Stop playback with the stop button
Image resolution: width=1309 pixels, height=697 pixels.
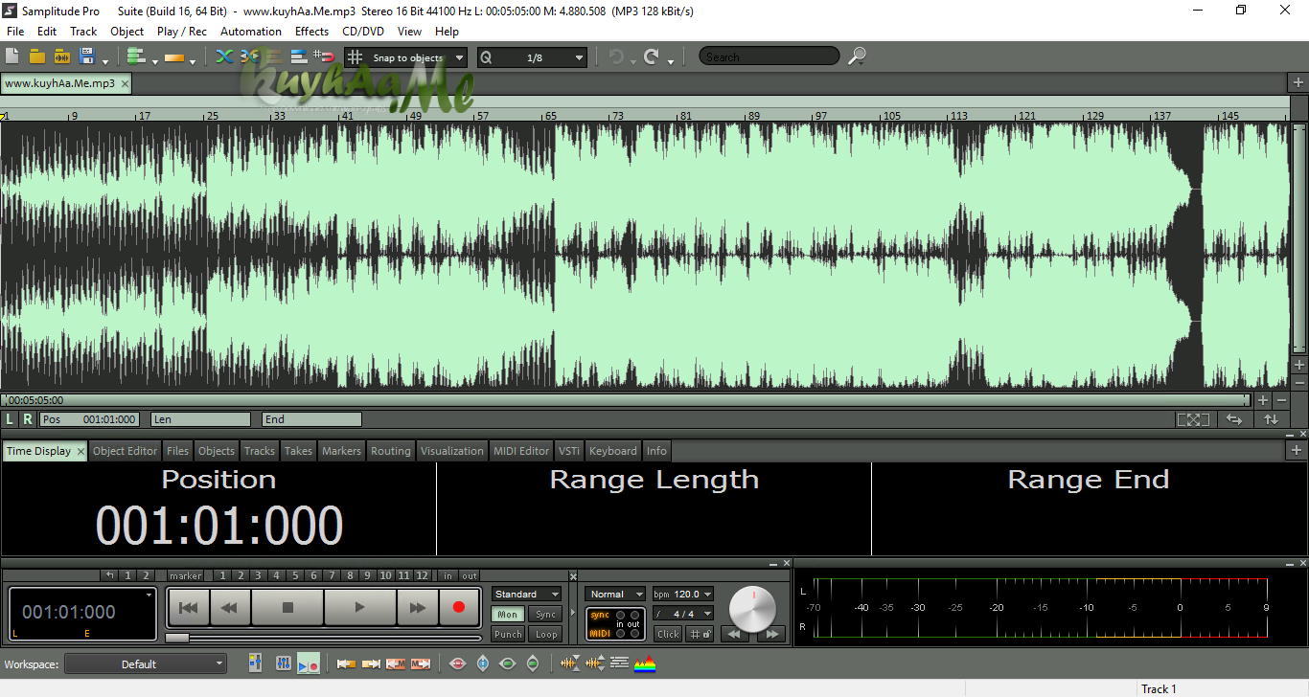pyautogui.click(x=287, y=607)
